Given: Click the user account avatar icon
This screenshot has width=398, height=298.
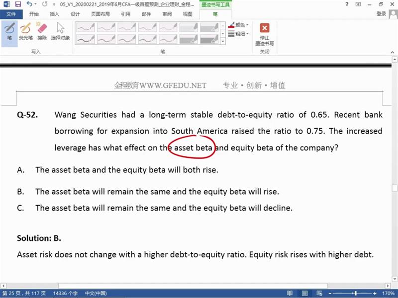Looking at the screenshot, I should (393, 14).
